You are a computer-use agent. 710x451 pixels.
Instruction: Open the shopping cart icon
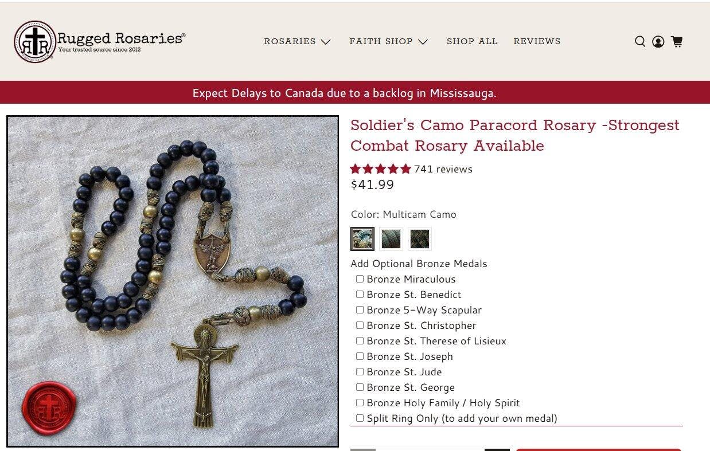click(677, 41)
